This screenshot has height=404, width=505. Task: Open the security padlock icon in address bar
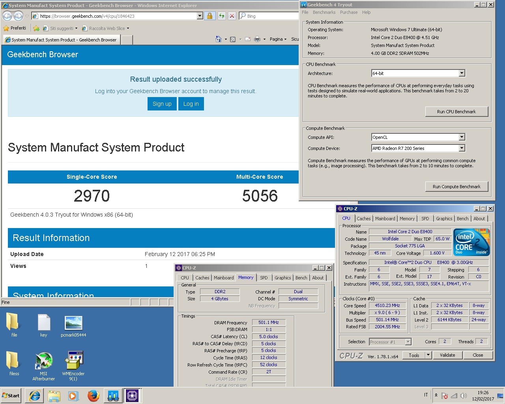click(210, 16)
